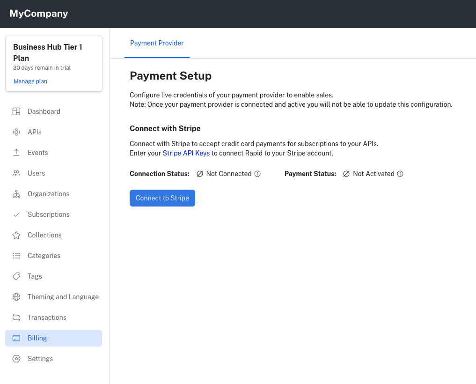Click the Subscriptions checkmark icon

[16, 215]
